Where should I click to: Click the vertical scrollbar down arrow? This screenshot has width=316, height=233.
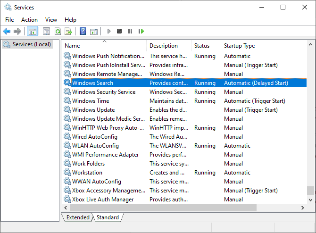(310, 200)
